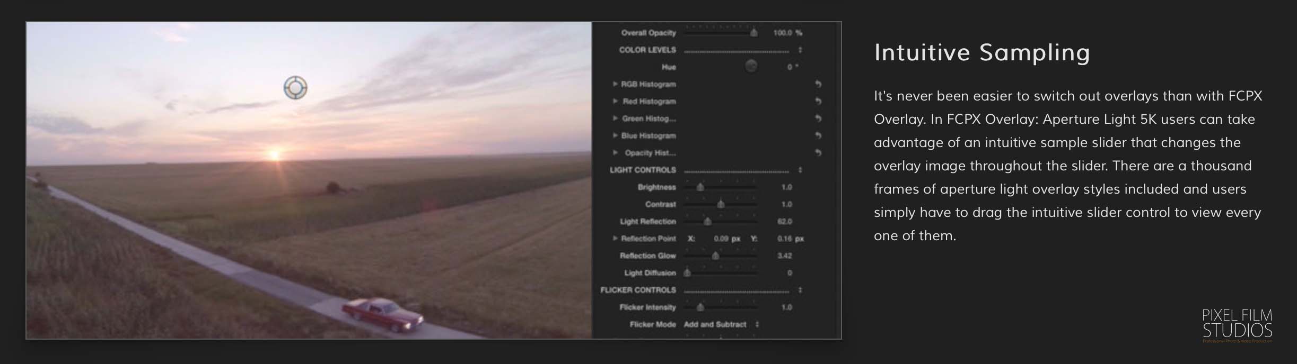The image size is (1297, 364).
Task: Open the Pixel Film Studios logo
Action: coord(1237,325)
